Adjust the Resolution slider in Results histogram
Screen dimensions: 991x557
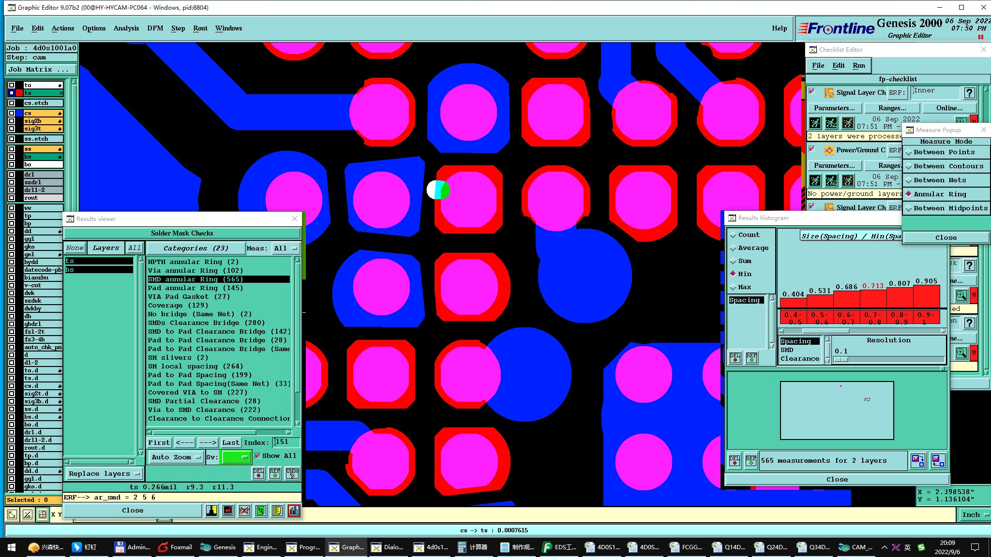pos(889,359)
